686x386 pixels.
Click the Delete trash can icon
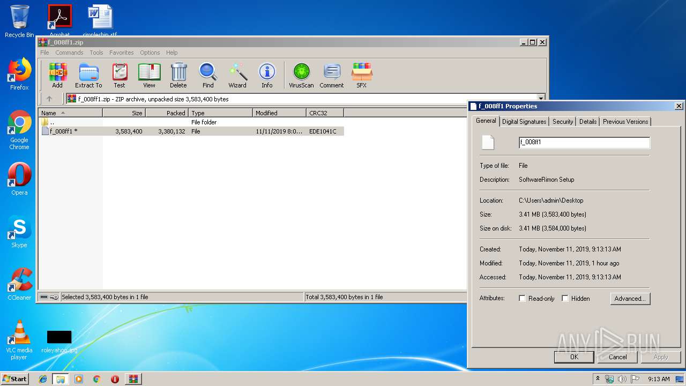[x=178, y=75]
